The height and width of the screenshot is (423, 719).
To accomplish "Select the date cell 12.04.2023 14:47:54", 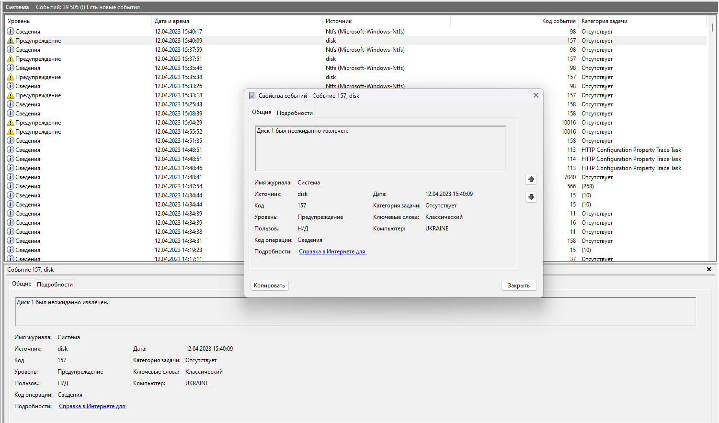I will [178, 186].
